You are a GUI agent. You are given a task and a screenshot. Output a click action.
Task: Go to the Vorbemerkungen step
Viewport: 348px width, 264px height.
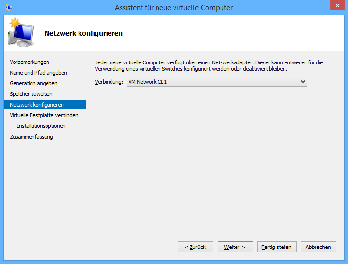30,62
